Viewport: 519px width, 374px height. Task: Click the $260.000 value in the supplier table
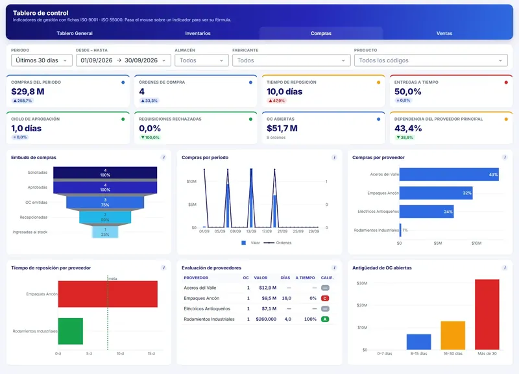pyautogui.click(x=266, y=319)
